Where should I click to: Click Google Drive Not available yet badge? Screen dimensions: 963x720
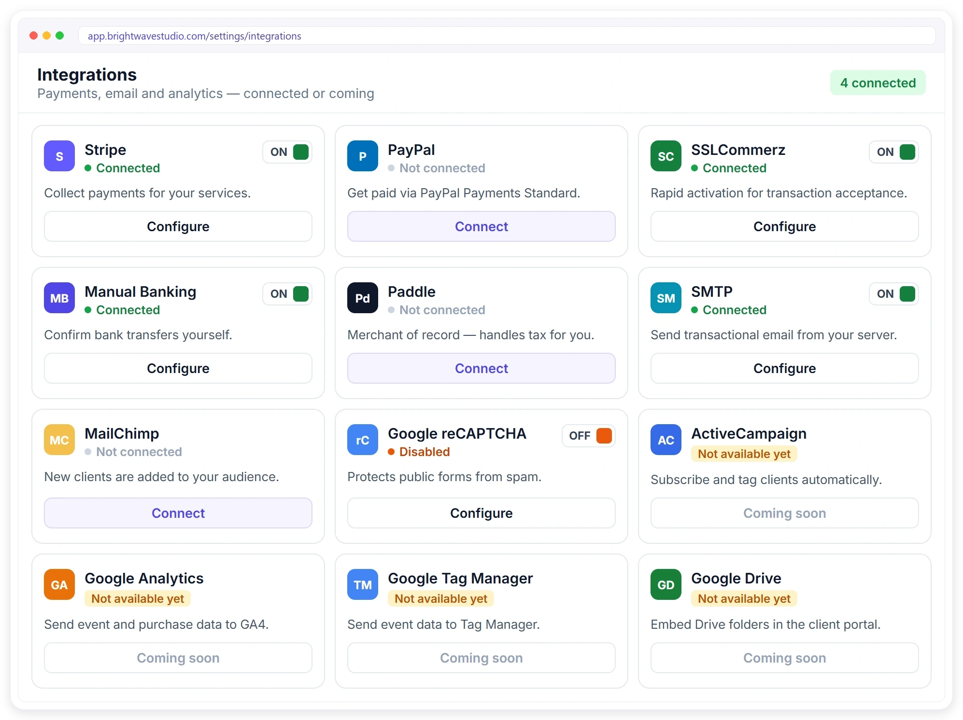[x=744, y=598]
